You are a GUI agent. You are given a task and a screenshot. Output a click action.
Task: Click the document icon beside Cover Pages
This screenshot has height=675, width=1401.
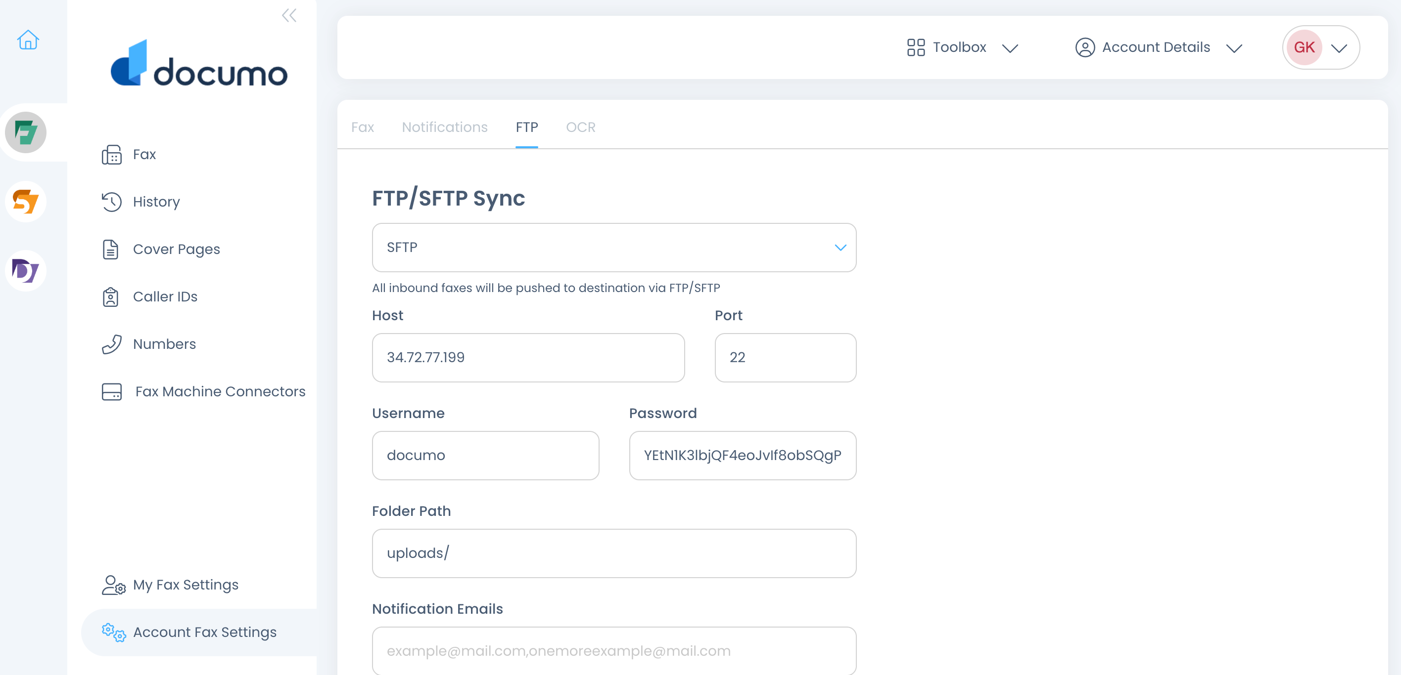pyautogui.click(x=111, y=249)
